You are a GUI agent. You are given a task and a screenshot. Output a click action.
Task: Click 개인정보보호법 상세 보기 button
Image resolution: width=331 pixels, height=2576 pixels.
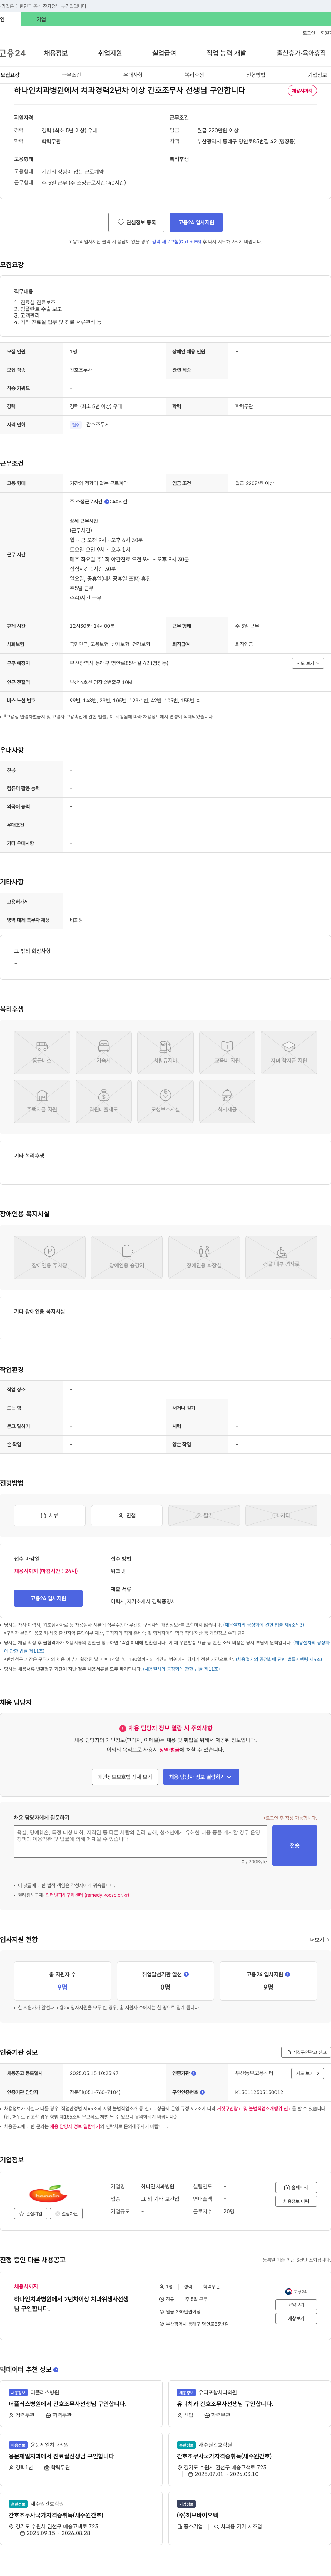125,1777
